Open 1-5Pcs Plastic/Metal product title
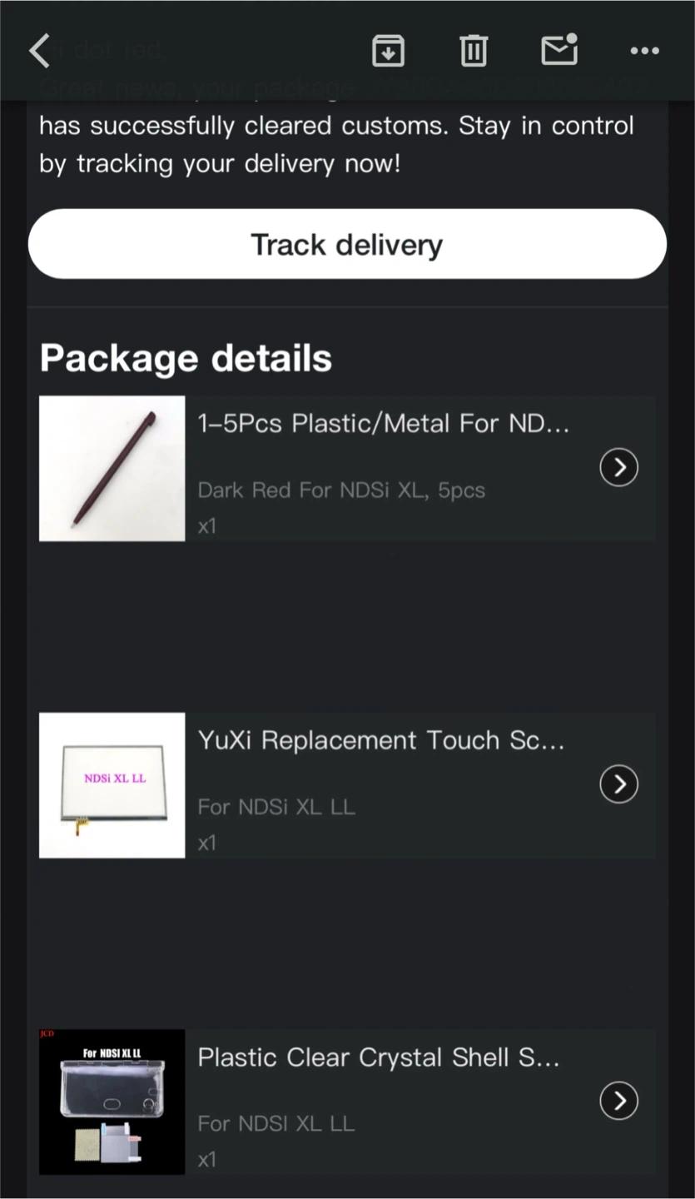Screen dimensions: 695x1199 pyautogui.click(x=384, y=423)
